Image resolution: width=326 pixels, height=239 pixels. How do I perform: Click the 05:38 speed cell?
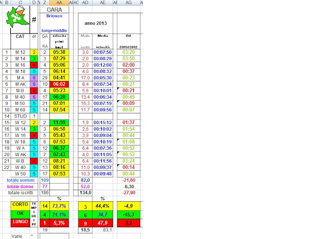coord(59,52)
